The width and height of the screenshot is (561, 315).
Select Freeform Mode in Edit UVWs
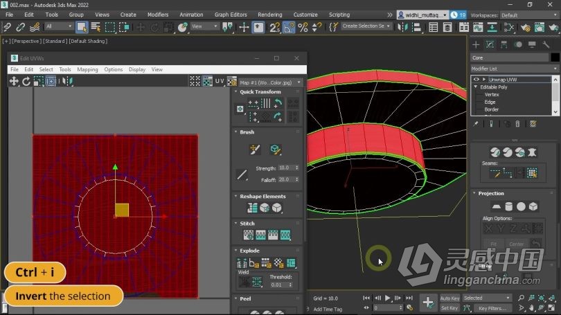[x=51, y=81]
